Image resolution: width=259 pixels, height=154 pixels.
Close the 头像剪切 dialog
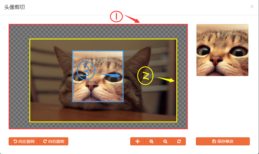pyautogui.click(x=252, y=6)
